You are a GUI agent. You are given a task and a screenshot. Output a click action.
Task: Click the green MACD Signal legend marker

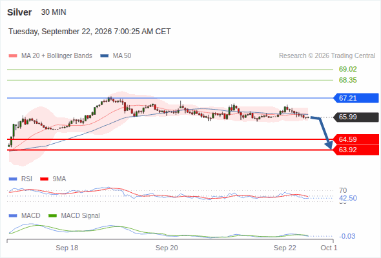tap(52, 215)
